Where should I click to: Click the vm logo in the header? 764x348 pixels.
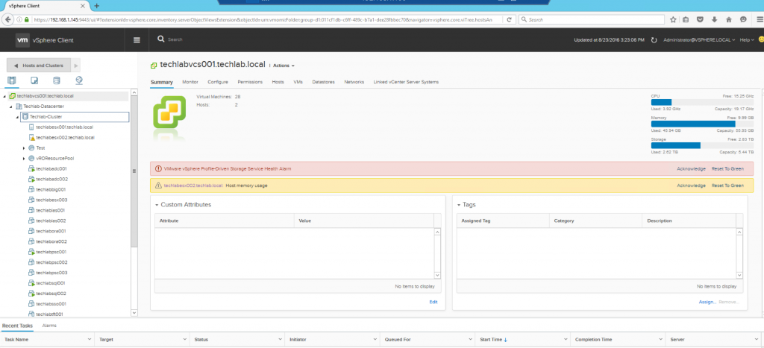23,40
